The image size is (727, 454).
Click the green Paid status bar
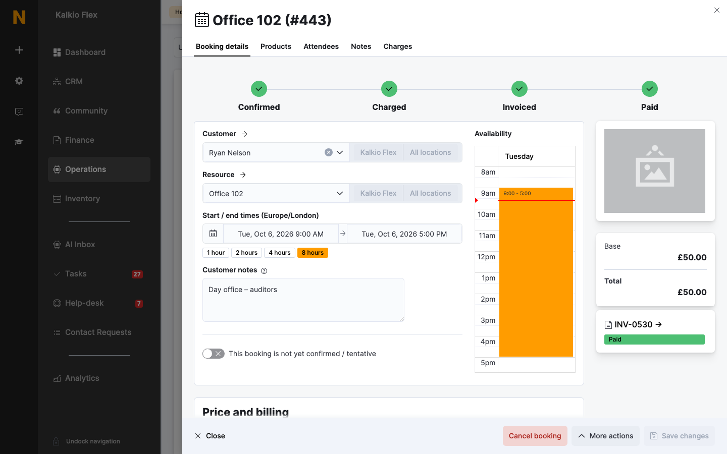click(654, 339)
